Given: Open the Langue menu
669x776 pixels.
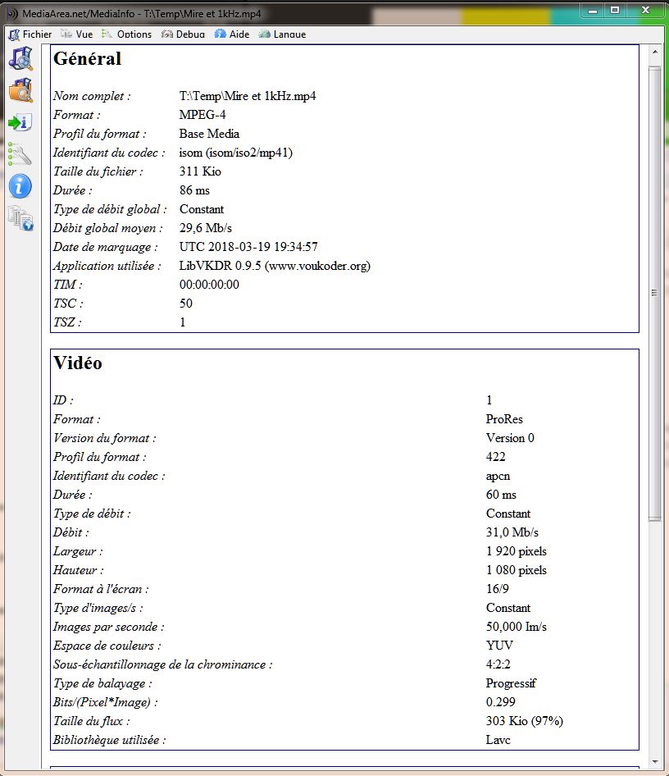Looking at the screenshot, I should click(282, 34).
